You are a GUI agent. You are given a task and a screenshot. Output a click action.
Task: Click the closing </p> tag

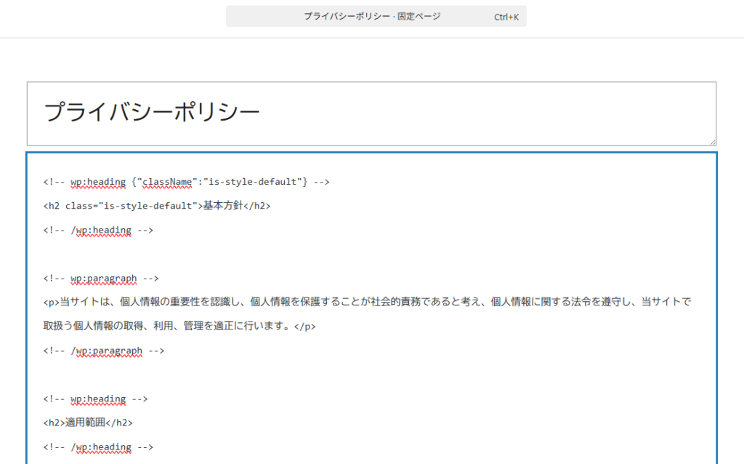(x=304, y=327)
